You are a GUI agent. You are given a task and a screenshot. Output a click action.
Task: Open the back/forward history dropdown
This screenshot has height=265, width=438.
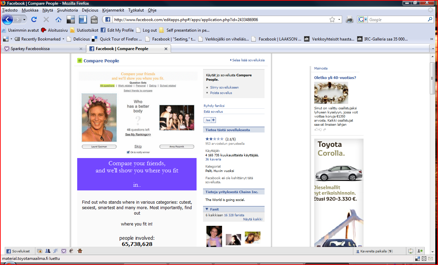click(x=24, y=20)
